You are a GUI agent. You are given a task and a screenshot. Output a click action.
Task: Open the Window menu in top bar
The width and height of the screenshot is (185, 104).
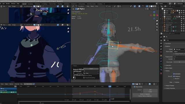coord(13,4)
